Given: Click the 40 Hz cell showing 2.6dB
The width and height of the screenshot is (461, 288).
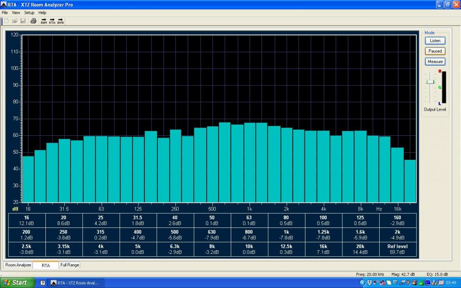Looking at the screenshot, I should [x=175, y=220].
